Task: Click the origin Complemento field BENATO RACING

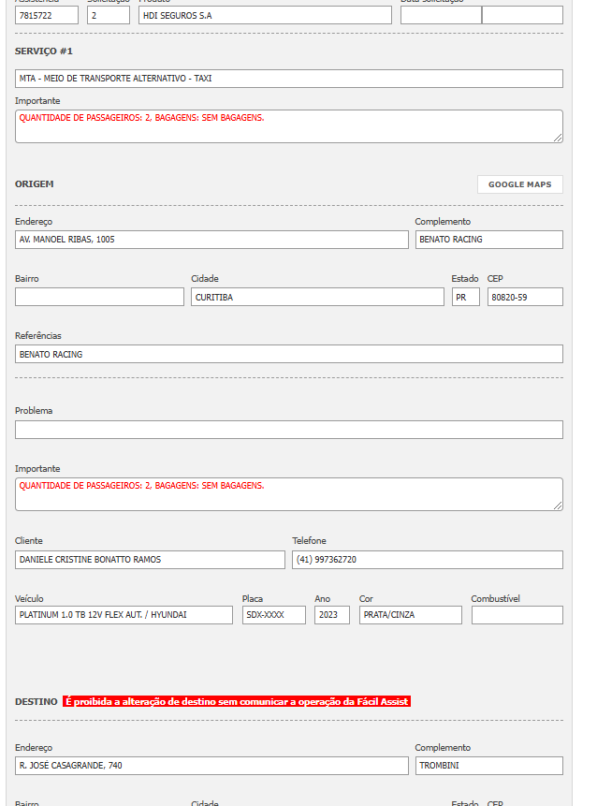Action: 488,240
